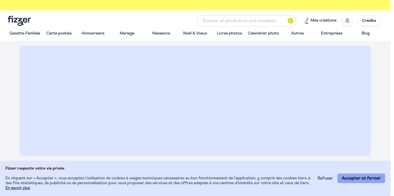Open the Gazette Familiale menu
The width and height of the screenshot is (394, 196).
[x=25, y=33]
